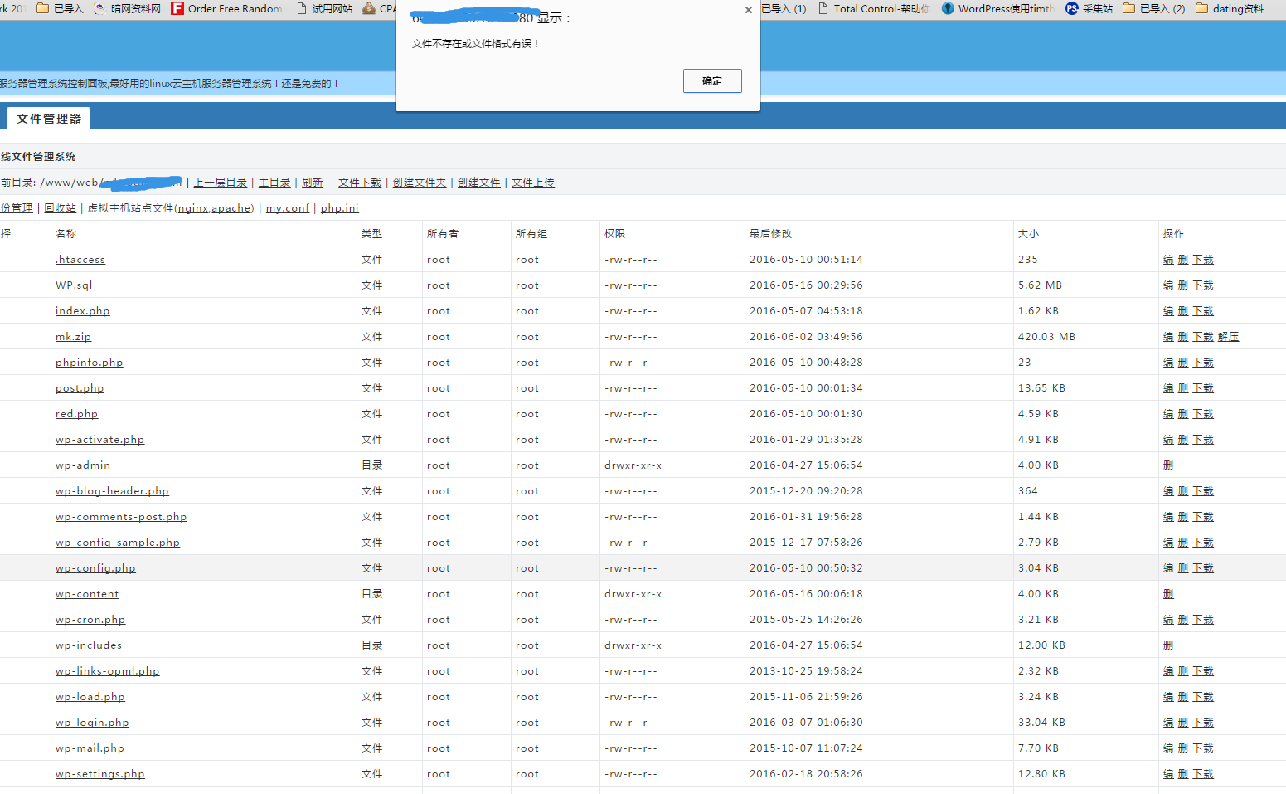This screenshot has width=1286, height=794.
Task: Open the 采集站 bookmark
Action: click(x=1089, y=8)
